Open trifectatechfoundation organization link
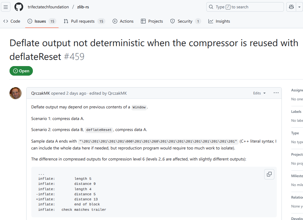303x220 pixels. pos(48,7)
